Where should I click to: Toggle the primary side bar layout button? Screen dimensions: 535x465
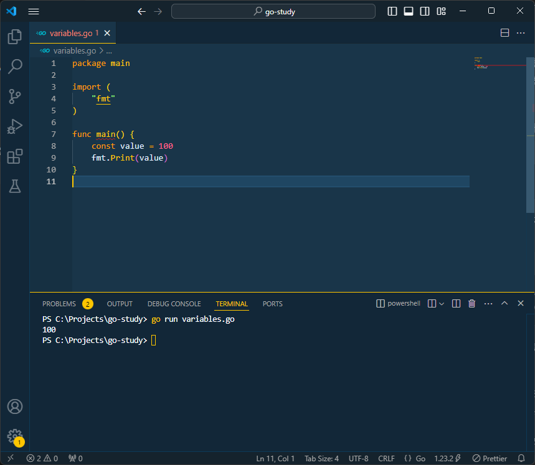(x=392, y=11)
